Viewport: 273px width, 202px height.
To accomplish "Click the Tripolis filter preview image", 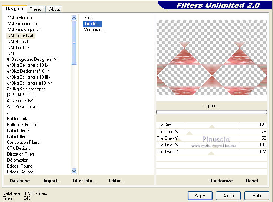I will (x=211, y=58).
